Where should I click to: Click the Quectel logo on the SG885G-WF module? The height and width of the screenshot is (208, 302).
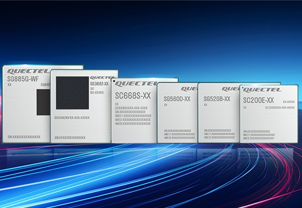29,72
